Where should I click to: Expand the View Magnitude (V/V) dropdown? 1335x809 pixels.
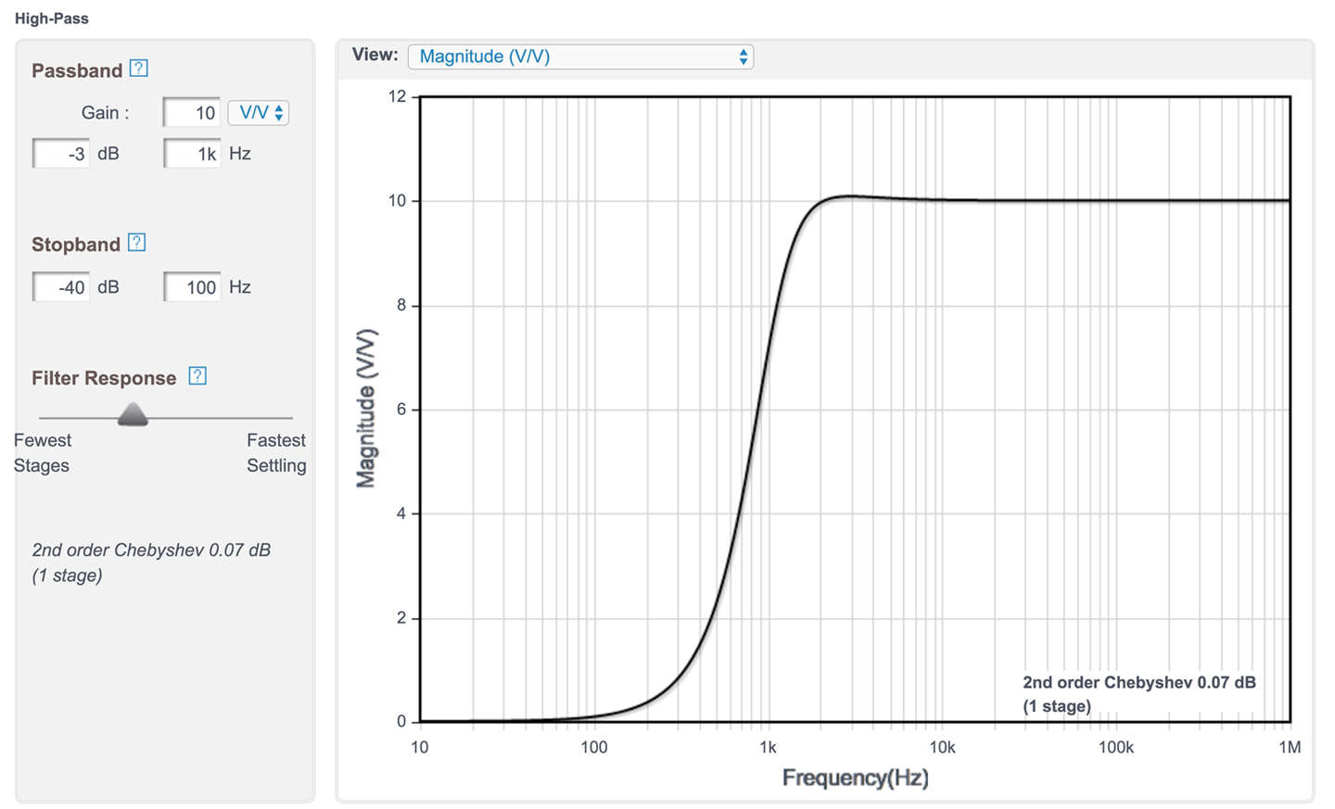(580, 57)
